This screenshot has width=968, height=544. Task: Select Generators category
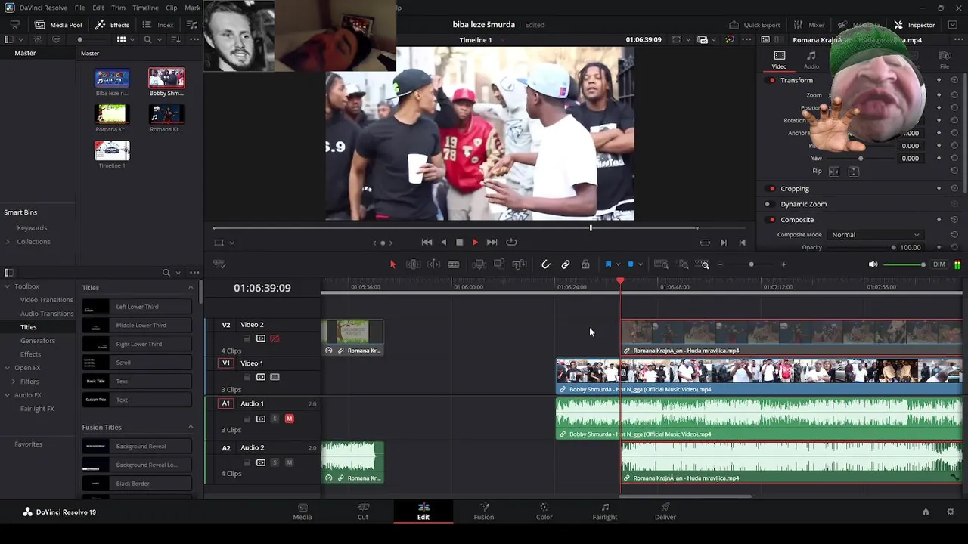(37, 341)
